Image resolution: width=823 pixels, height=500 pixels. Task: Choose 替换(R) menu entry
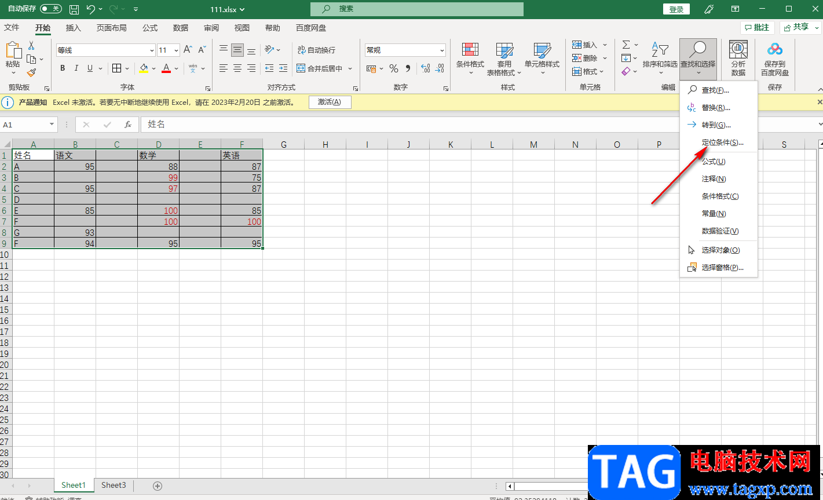click(719, 108)
